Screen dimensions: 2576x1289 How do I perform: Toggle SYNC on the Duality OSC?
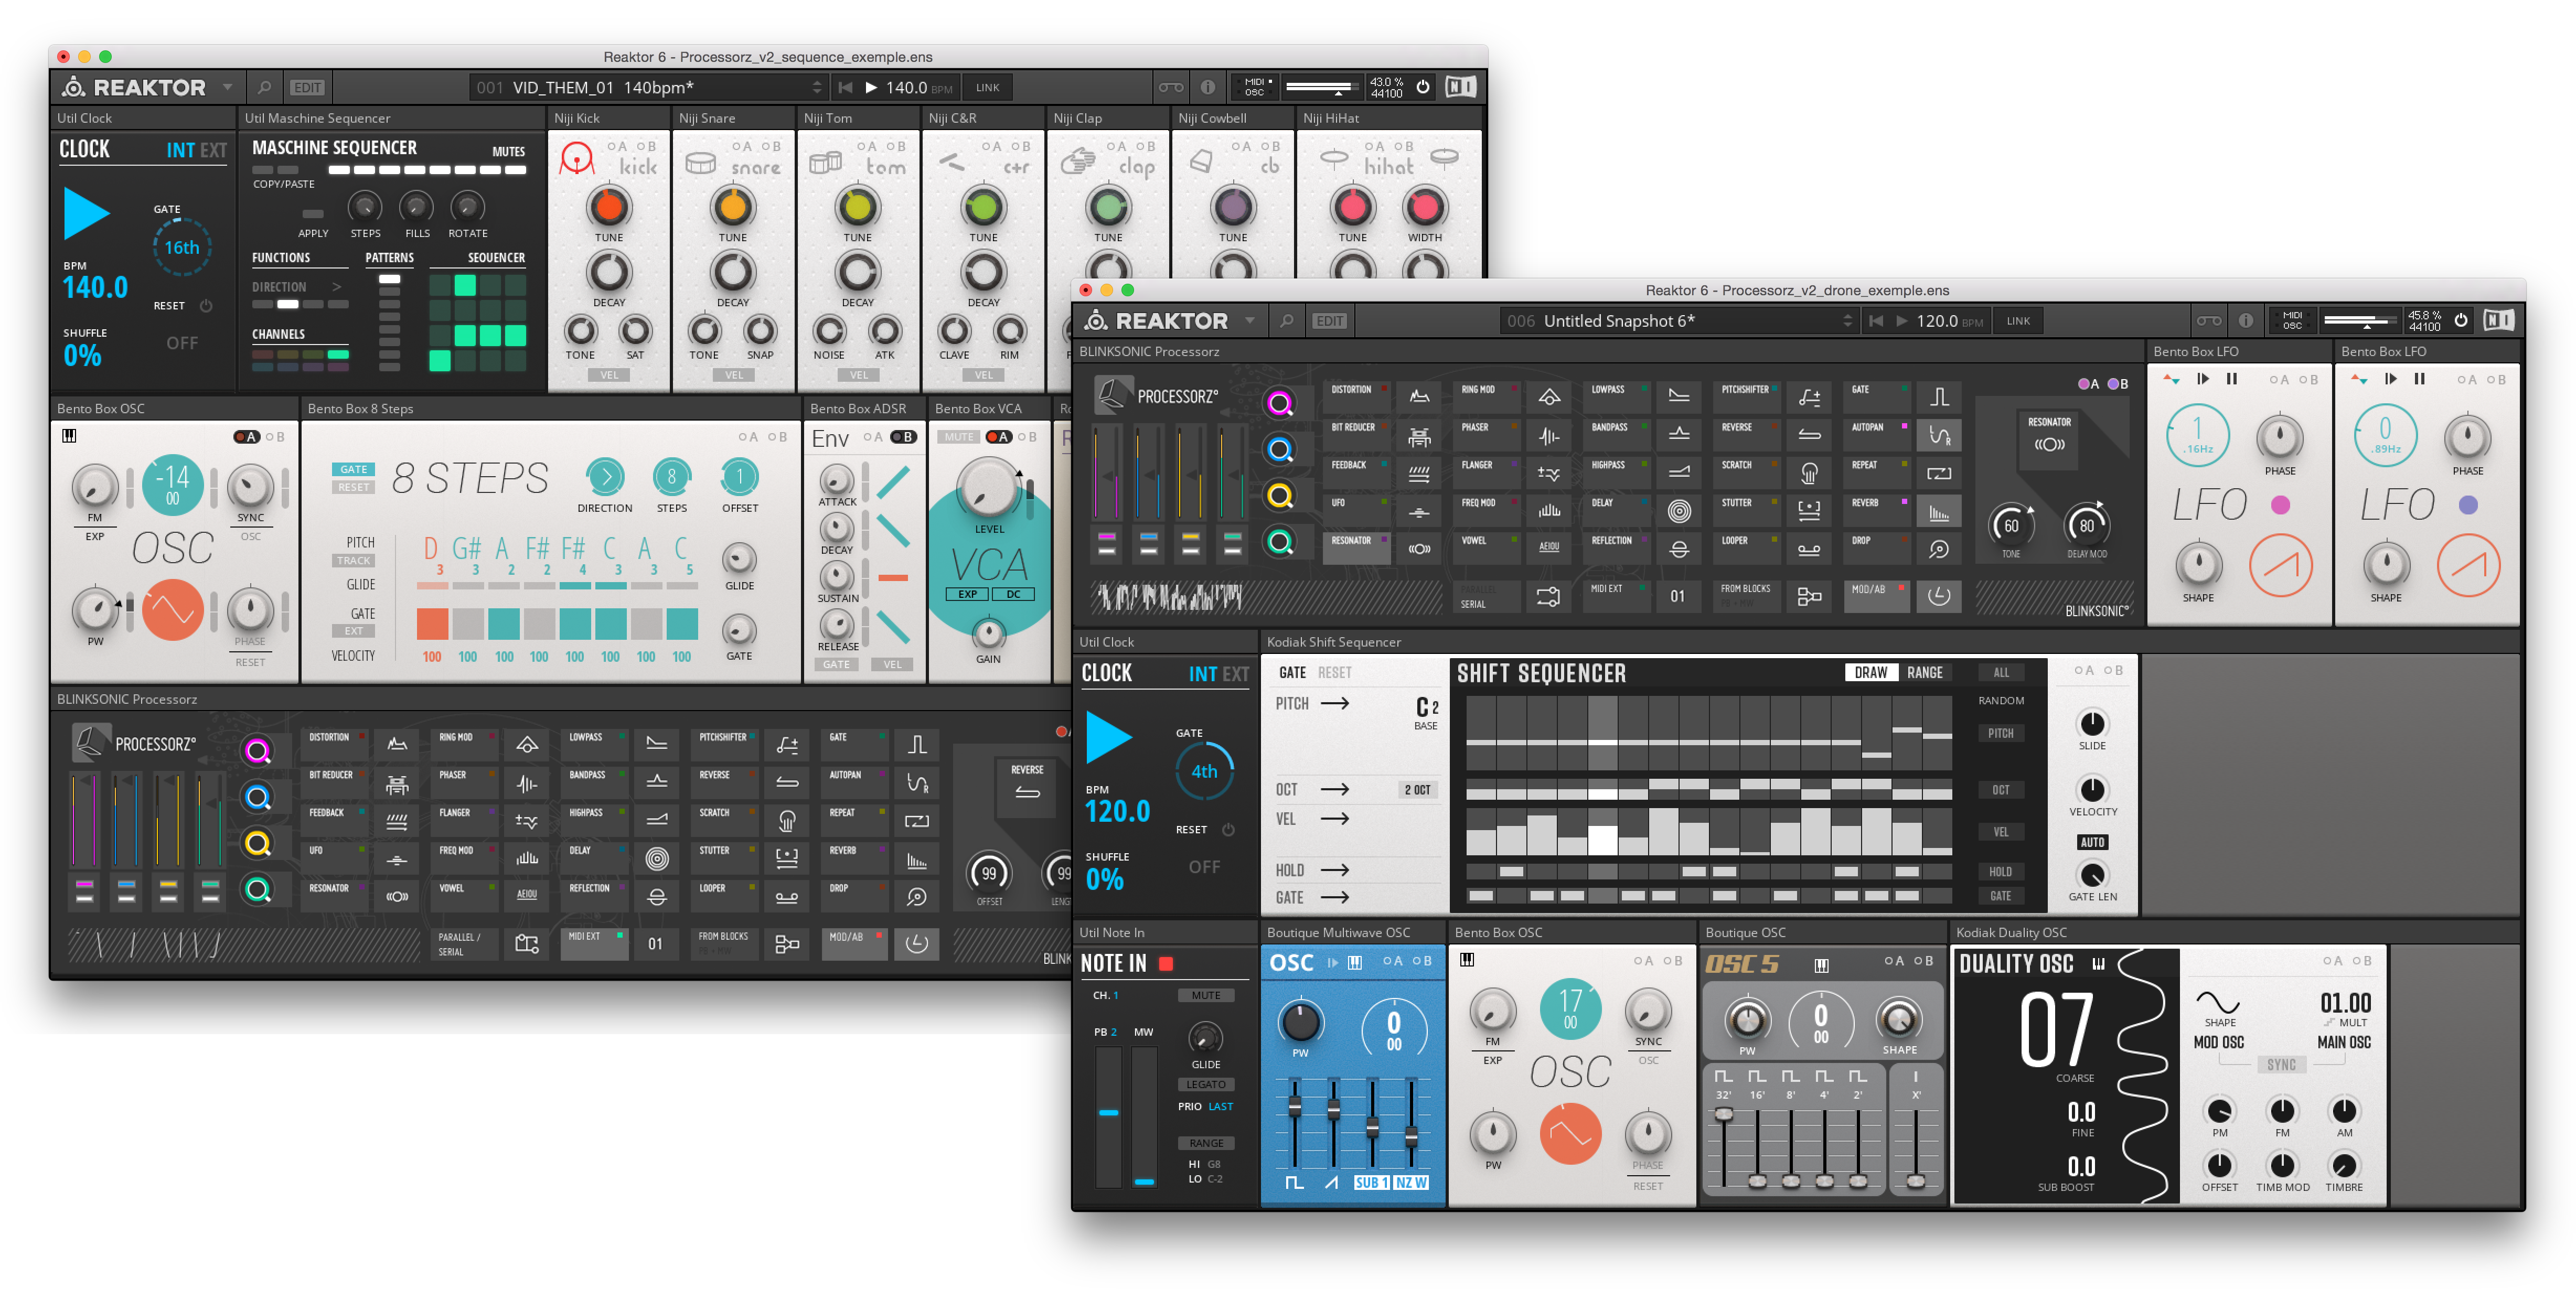(x=2281, y=1065)
